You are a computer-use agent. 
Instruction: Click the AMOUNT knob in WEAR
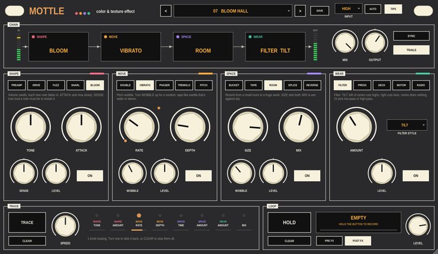click(x=356, y=127)
